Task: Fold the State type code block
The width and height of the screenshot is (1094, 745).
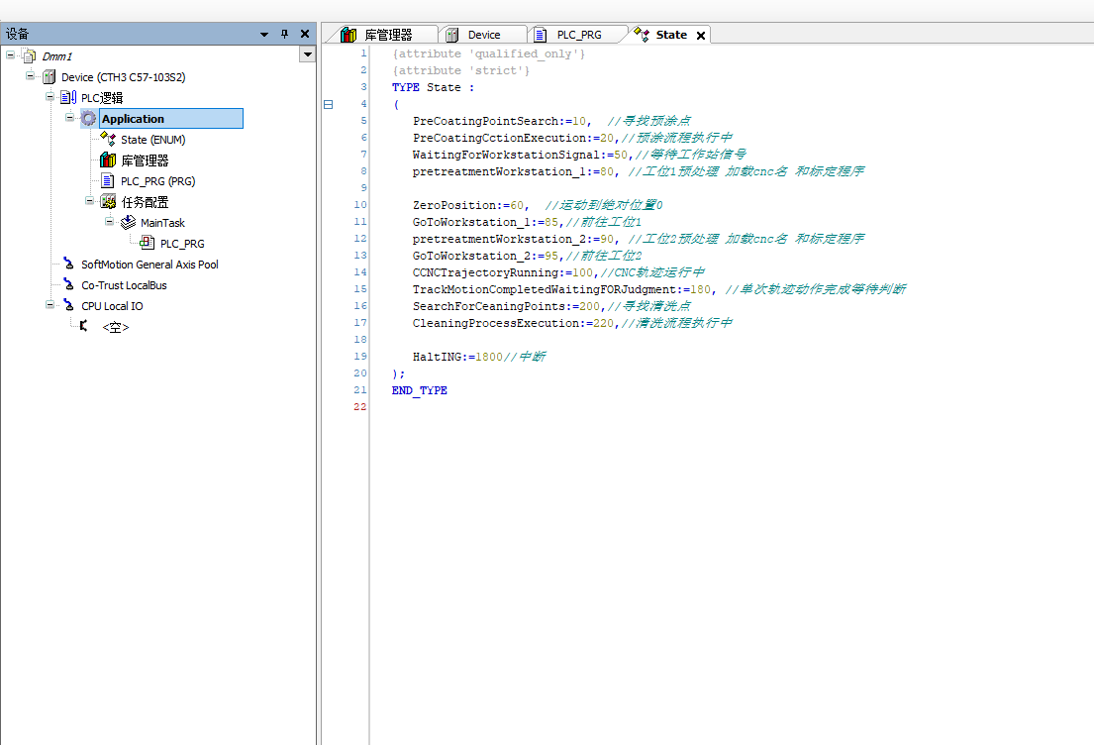Action: point(328,105)
